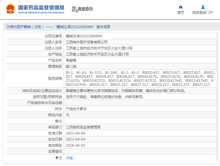The image size is (220, 166).
Task: Click the 生产地址 label
Action: pos(55,54)
